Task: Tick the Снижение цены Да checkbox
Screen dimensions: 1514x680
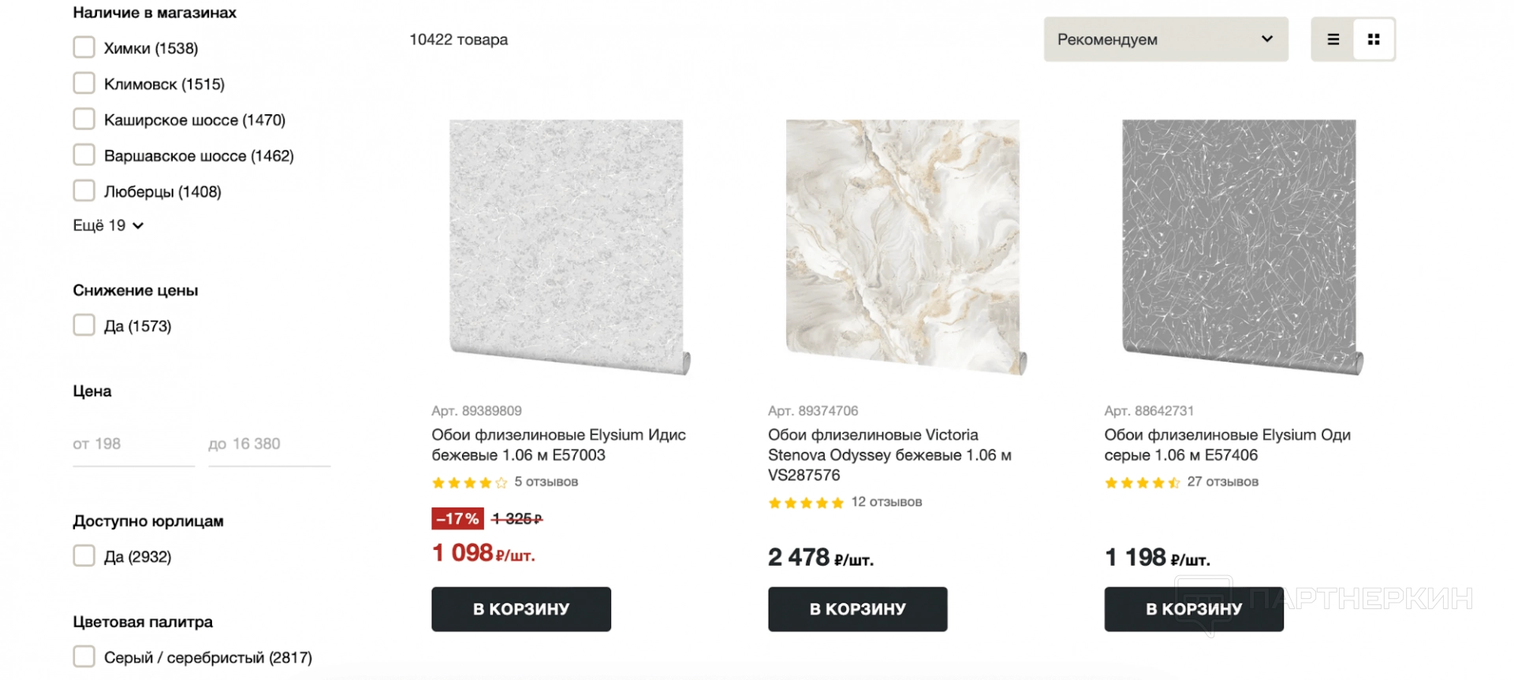Action: pos(84,325)
